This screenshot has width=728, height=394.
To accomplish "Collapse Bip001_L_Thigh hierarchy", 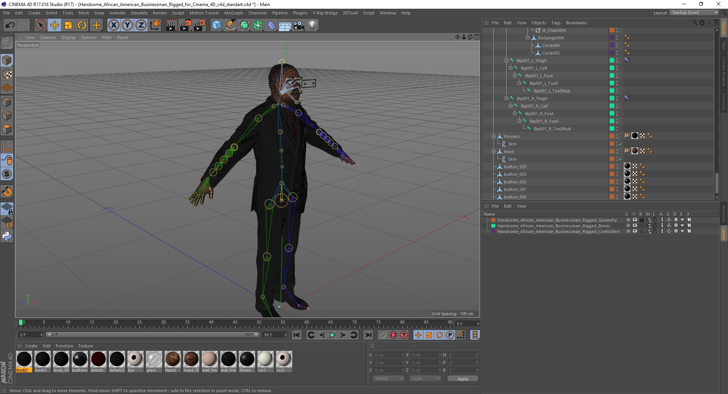I will [x=506, y=61].
